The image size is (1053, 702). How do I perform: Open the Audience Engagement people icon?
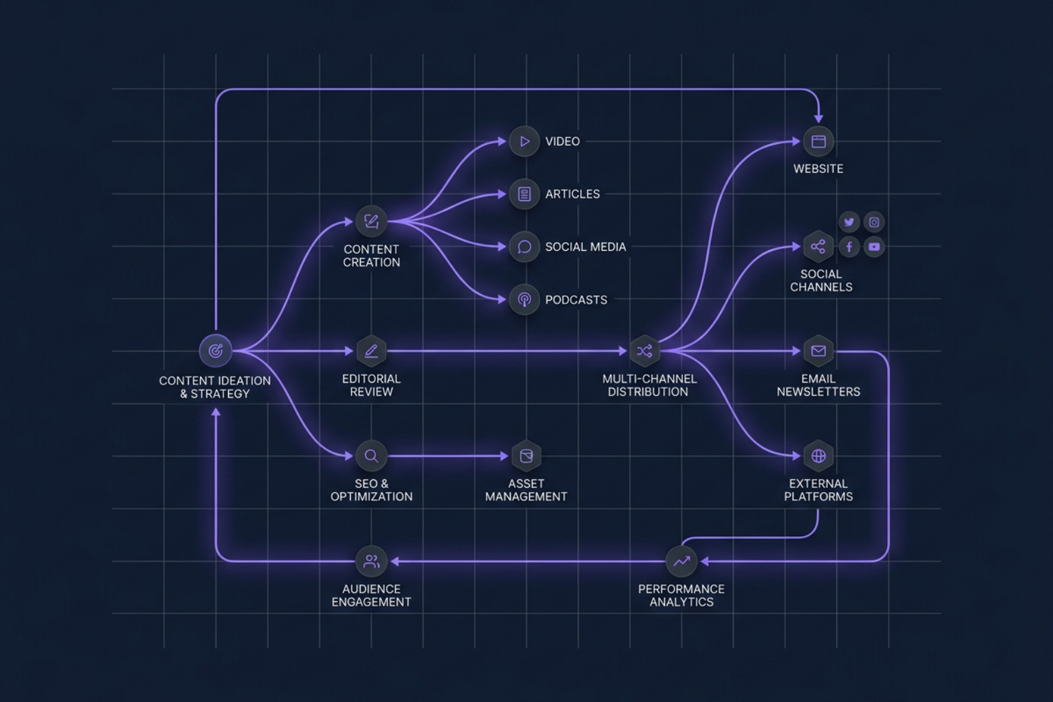point(372,561)
